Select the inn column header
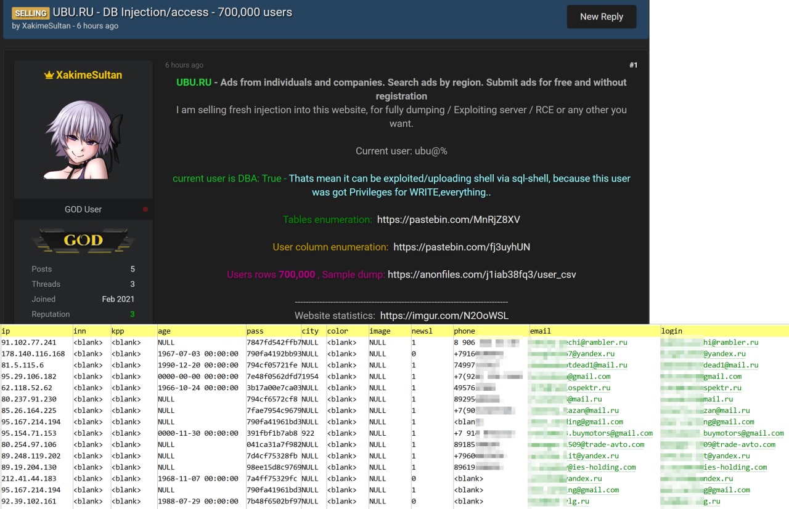The height and width of the screenshot is (509, 789). (91, 331)
